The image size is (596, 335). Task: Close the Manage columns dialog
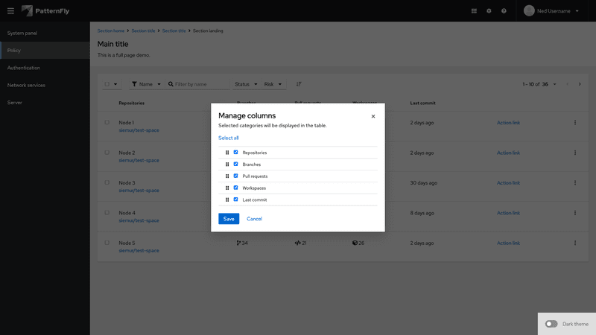click(x=373, y=116)
